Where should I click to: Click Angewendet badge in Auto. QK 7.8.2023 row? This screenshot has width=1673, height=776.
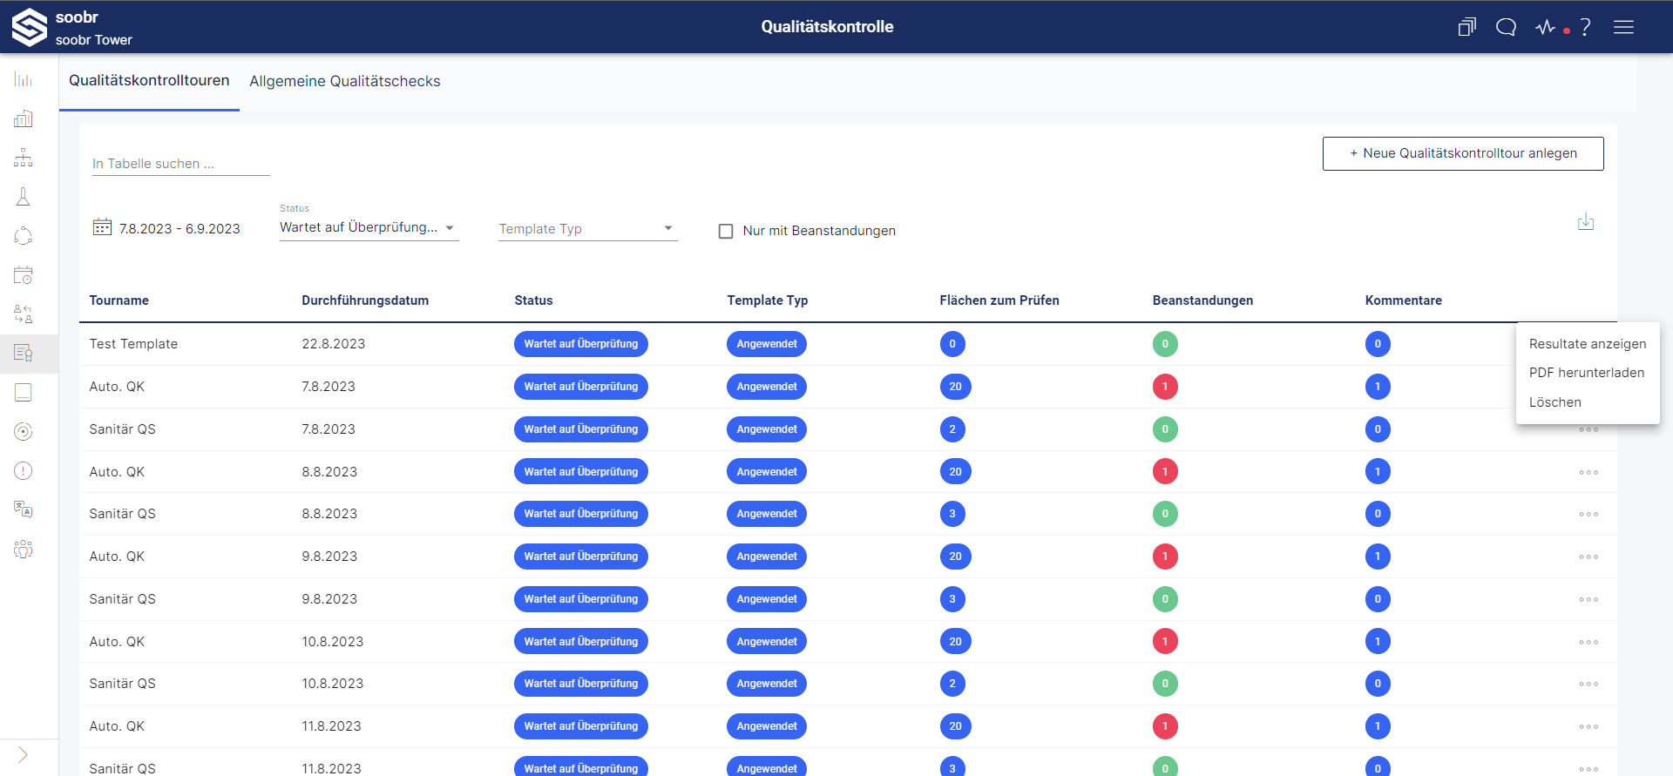pos(767,387)
